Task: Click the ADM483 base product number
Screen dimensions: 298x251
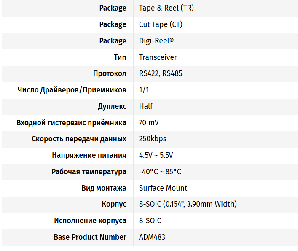Action: click(152, 237)
